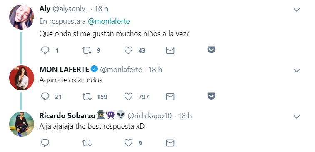Save MON LAFERTE's tweet to Pocket

coord(211,96)
